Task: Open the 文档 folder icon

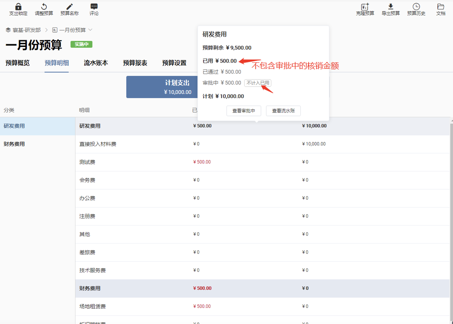Action: pos(441,7)
